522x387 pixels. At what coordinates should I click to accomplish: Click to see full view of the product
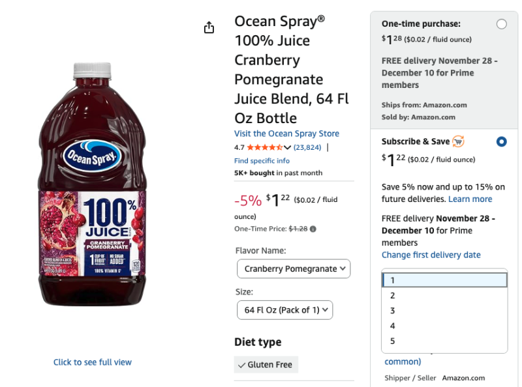click(93, 362)
